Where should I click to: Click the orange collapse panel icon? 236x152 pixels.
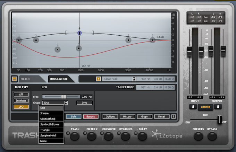pyautogui.click(x=15, y=79)
